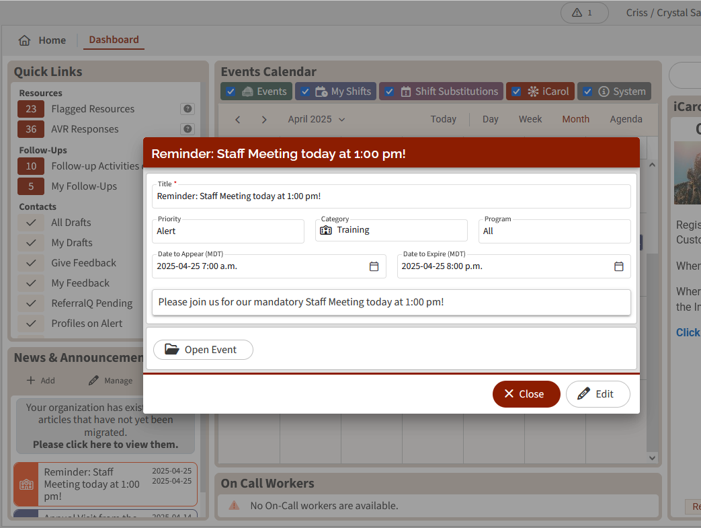Click the Home house icon
Image resolution: width=701 pixels, height=528 pixels.
[x=25, y=40]
